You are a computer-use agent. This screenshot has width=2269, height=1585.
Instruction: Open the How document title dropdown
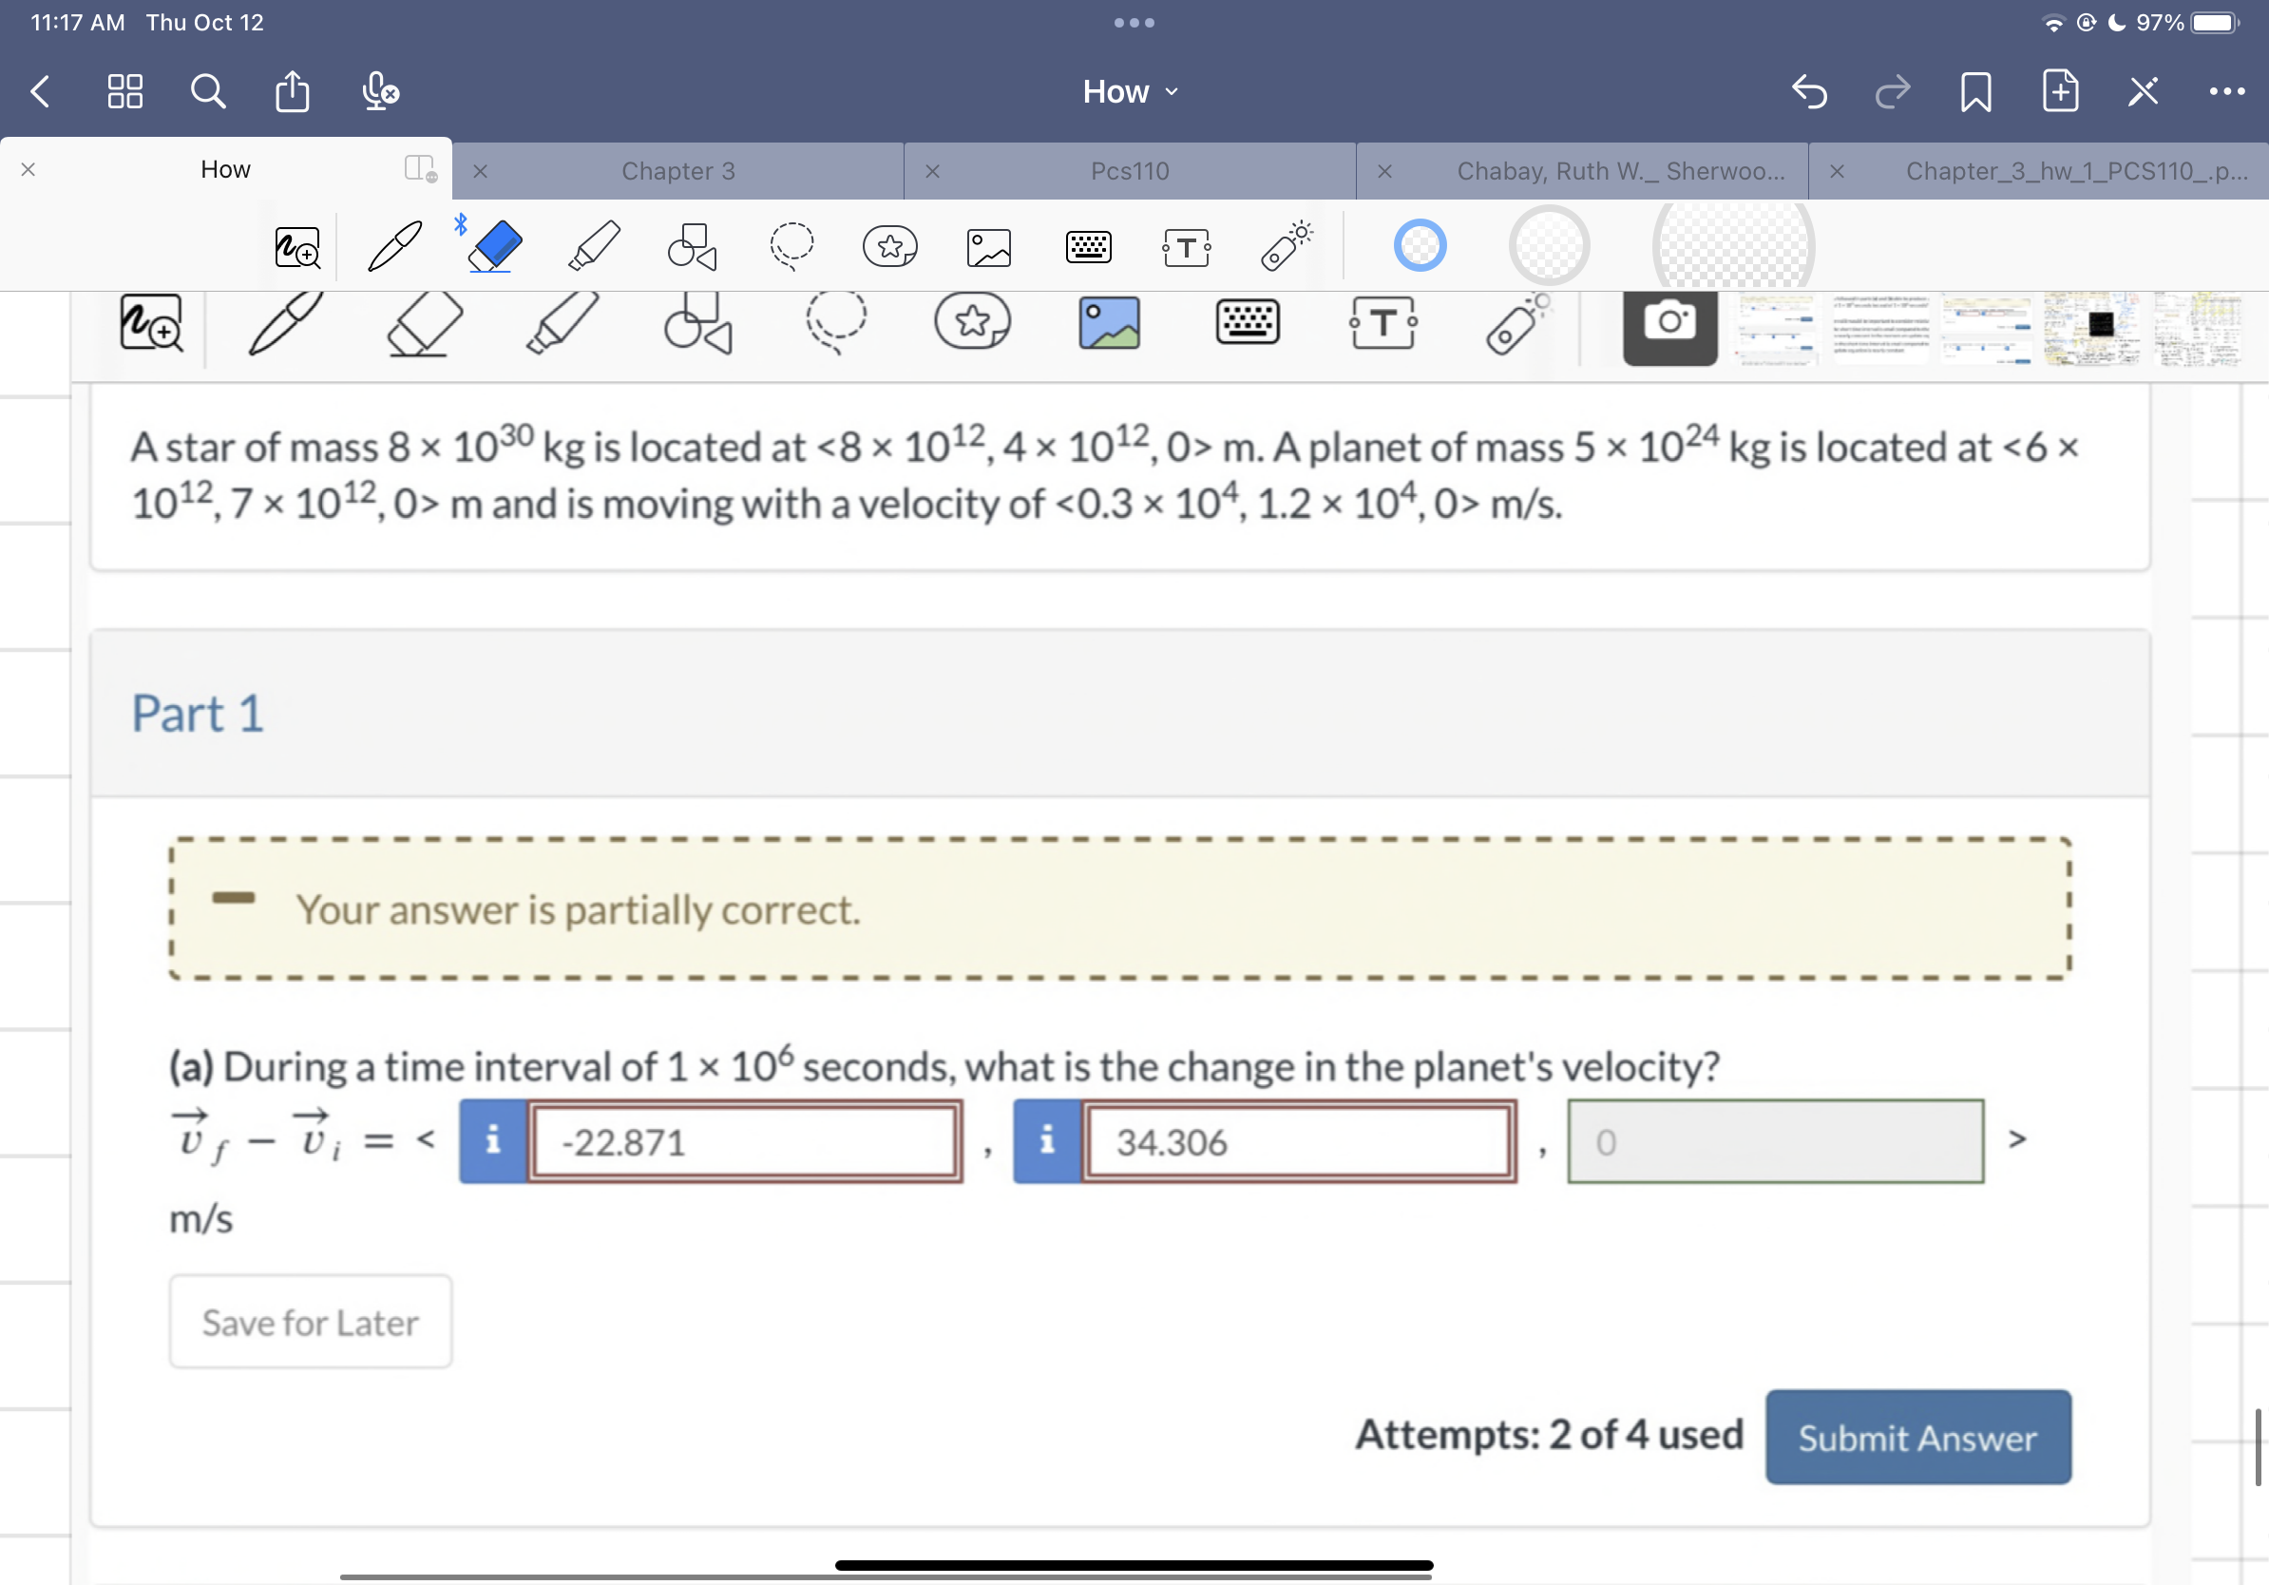pyautogui.click(x=1130, y=91)
